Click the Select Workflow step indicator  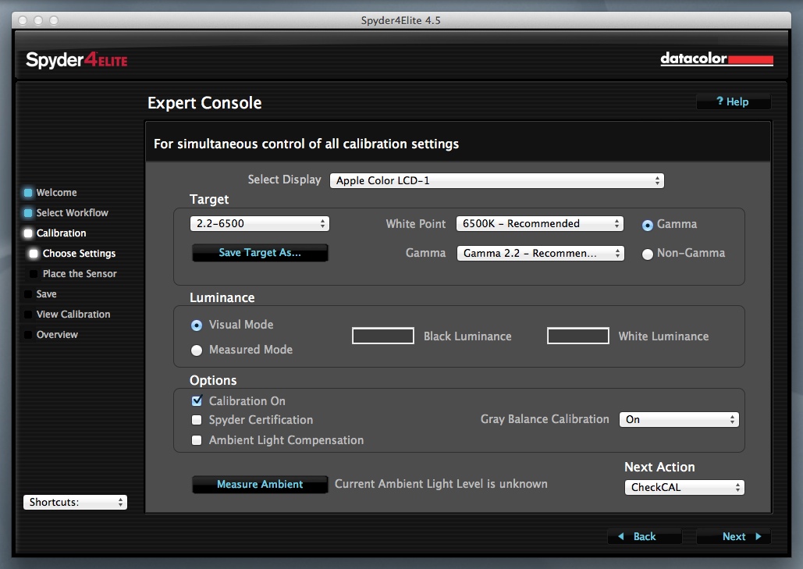pos(28,213)
